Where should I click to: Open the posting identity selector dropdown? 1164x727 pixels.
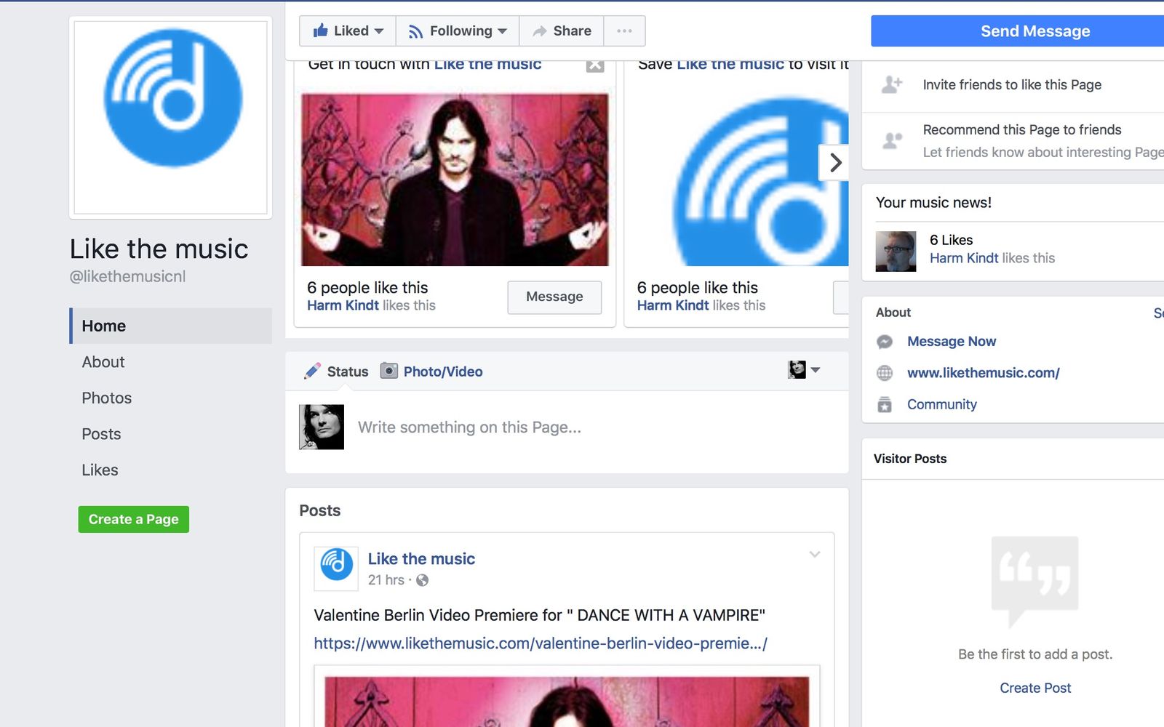point(804,370)
